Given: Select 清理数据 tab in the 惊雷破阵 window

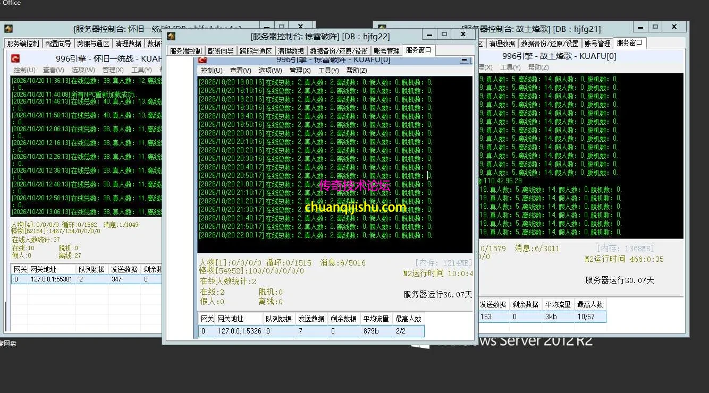Looking at the screenshot, I should 291,51.
